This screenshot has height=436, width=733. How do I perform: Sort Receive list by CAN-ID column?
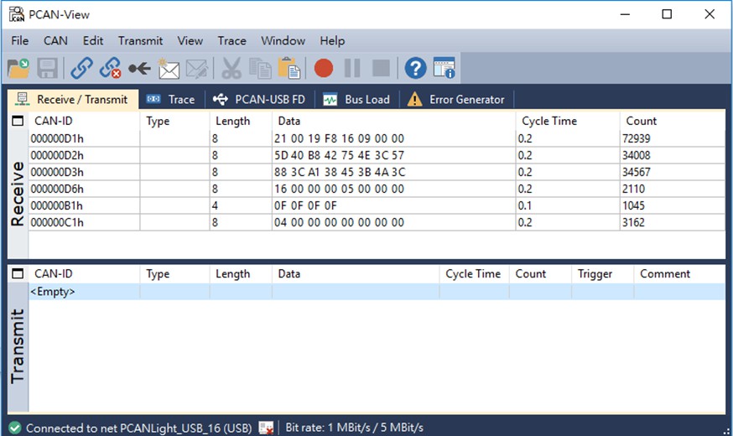click(x=84, y=121)
